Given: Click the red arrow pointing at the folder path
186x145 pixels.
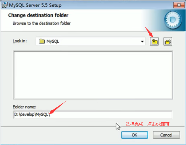Looking at the screenshot, I should [58, 107].
